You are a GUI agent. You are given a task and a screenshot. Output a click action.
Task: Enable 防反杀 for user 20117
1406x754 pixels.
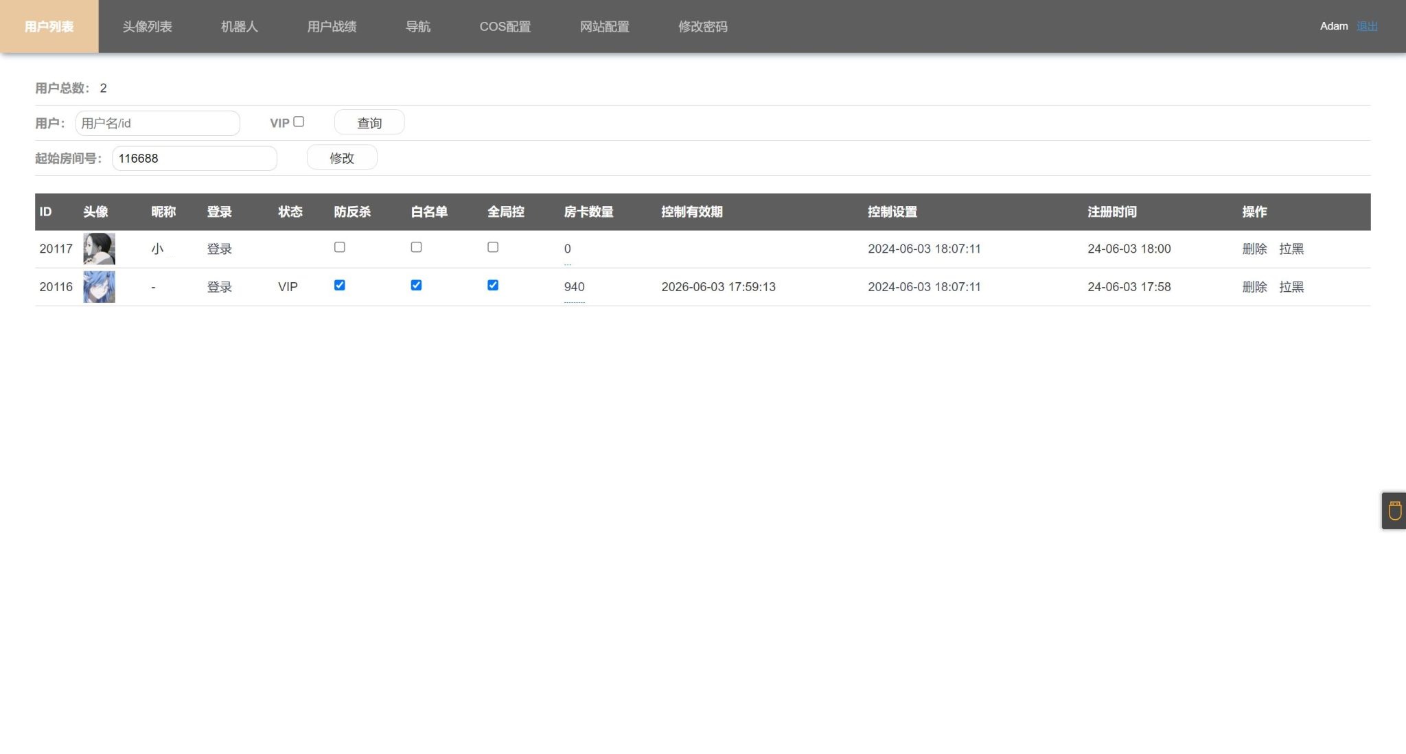click(x=339, y=247)
